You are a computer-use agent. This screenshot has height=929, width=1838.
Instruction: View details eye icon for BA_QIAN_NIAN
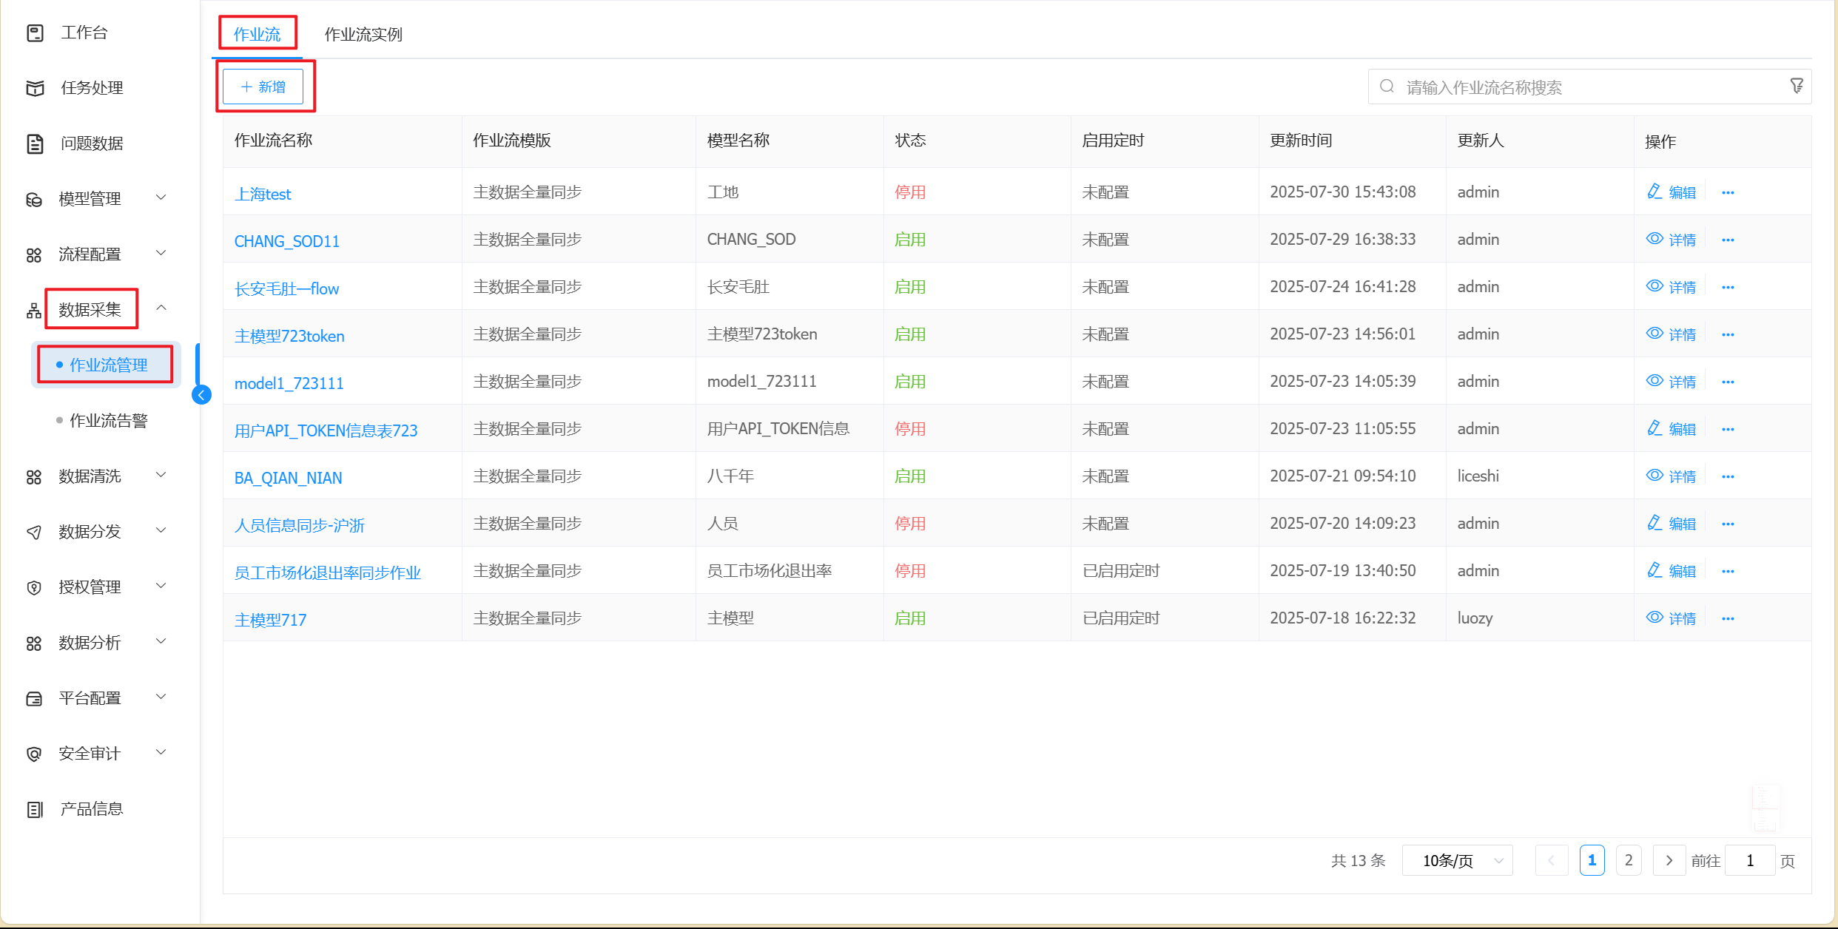point(1654,476)
